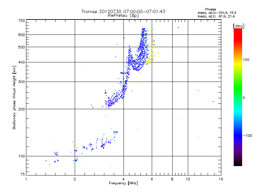This screenshot has width=260, height=195.
Task: Click the colorbar tick label '0'
Action: pyautogui.click(x=244, y=98)
